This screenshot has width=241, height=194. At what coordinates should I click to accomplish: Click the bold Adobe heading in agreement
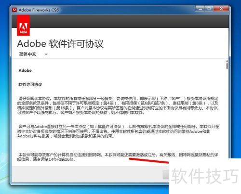tap(25, 70)
